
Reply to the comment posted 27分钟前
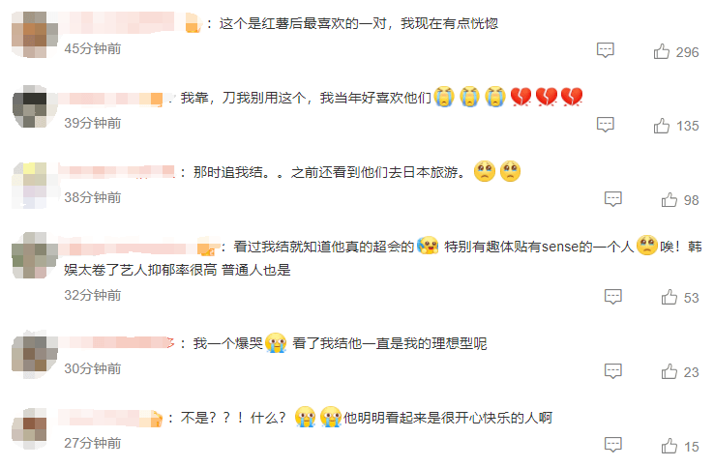[613, 445]
